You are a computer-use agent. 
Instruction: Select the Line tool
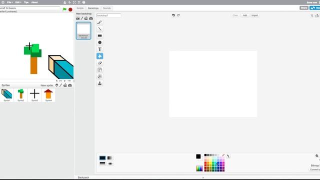click(x=99, y=29)
